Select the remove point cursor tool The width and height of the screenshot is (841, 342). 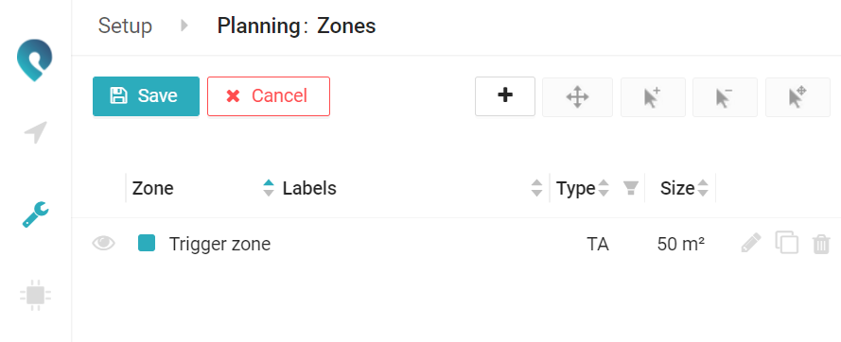tap(725, 97)
